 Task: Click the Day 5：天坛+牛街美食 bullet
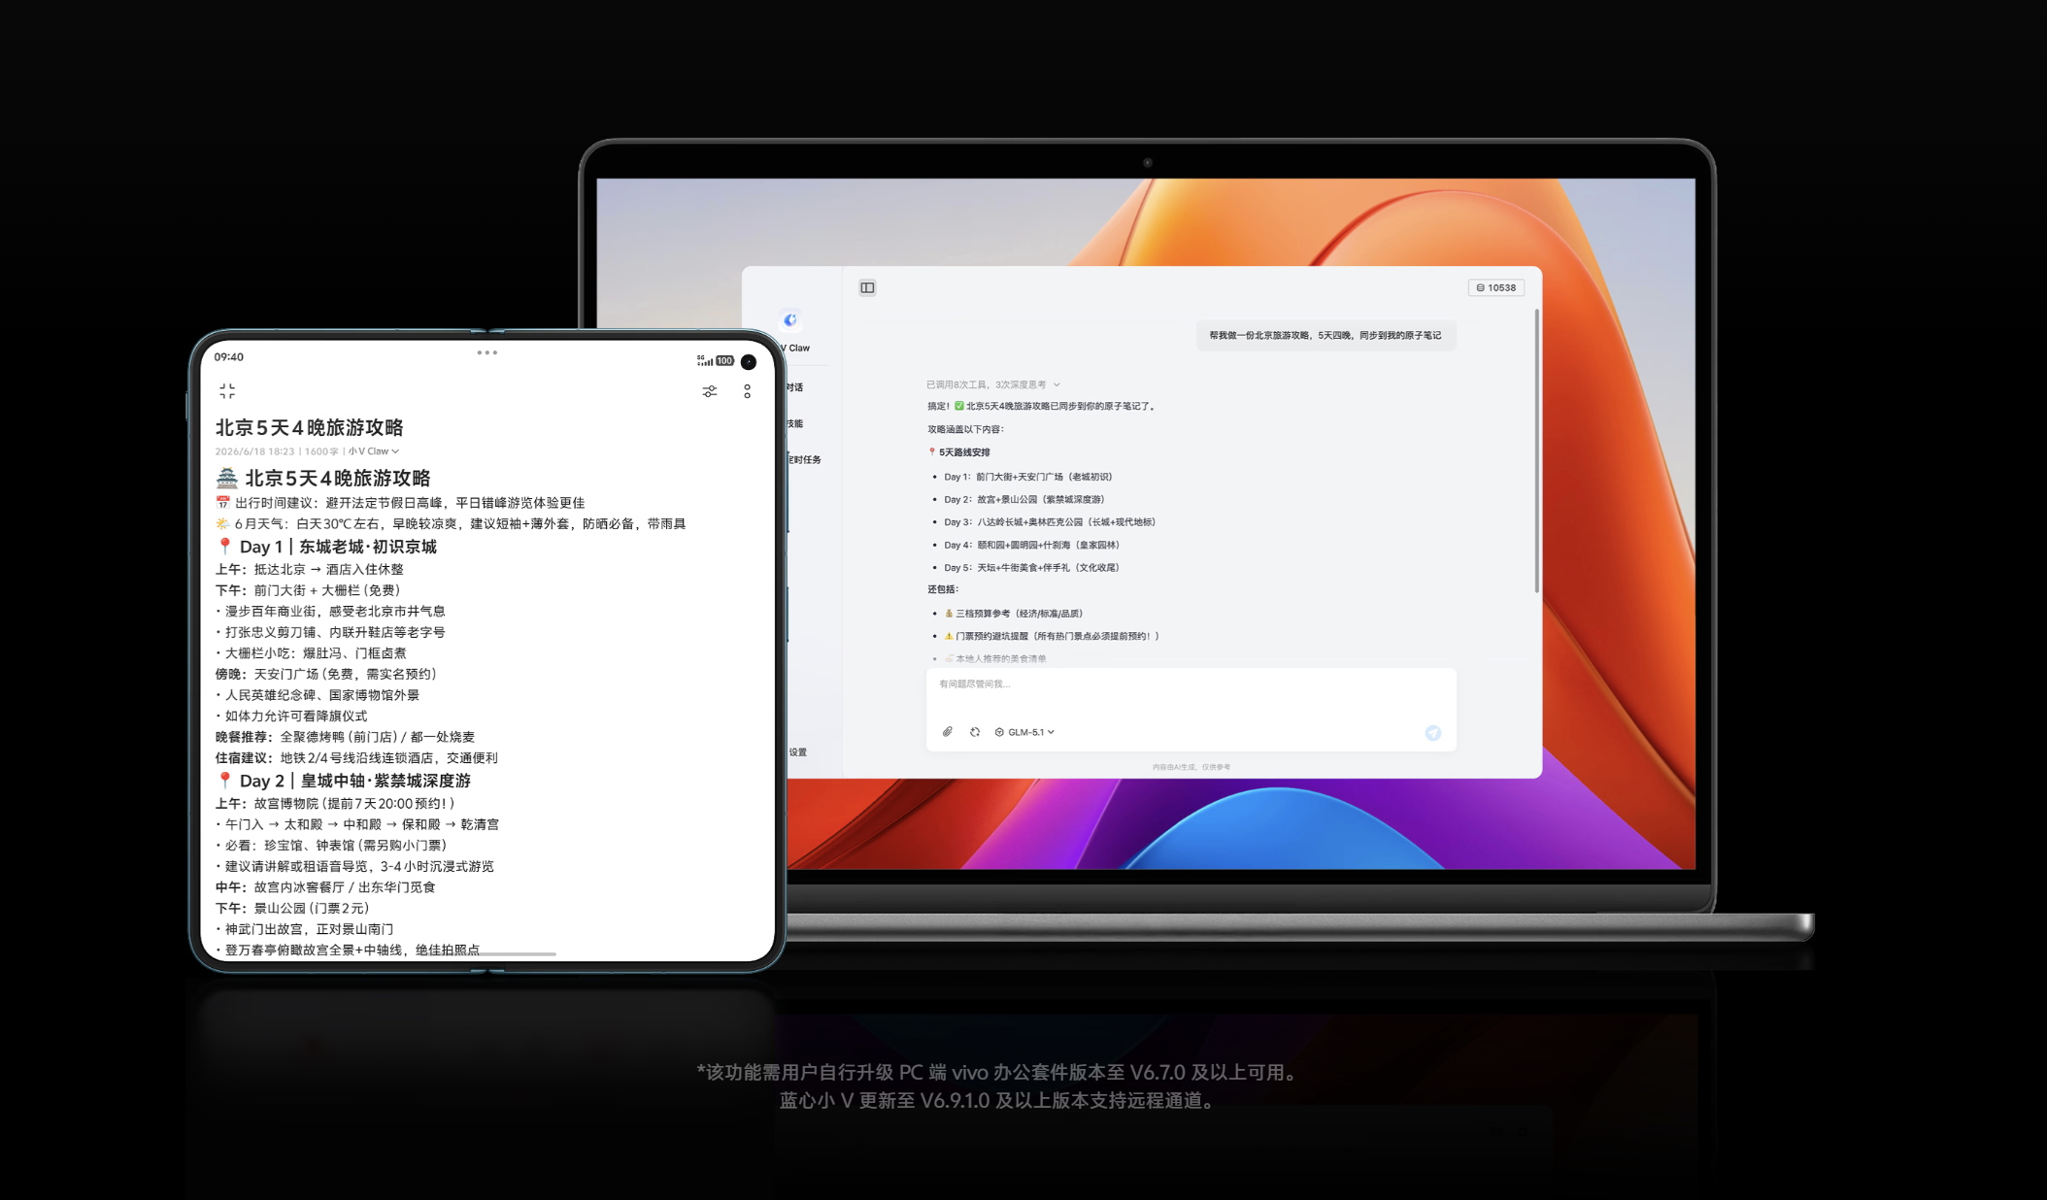pyautogui.click(x=1031, y=568)
